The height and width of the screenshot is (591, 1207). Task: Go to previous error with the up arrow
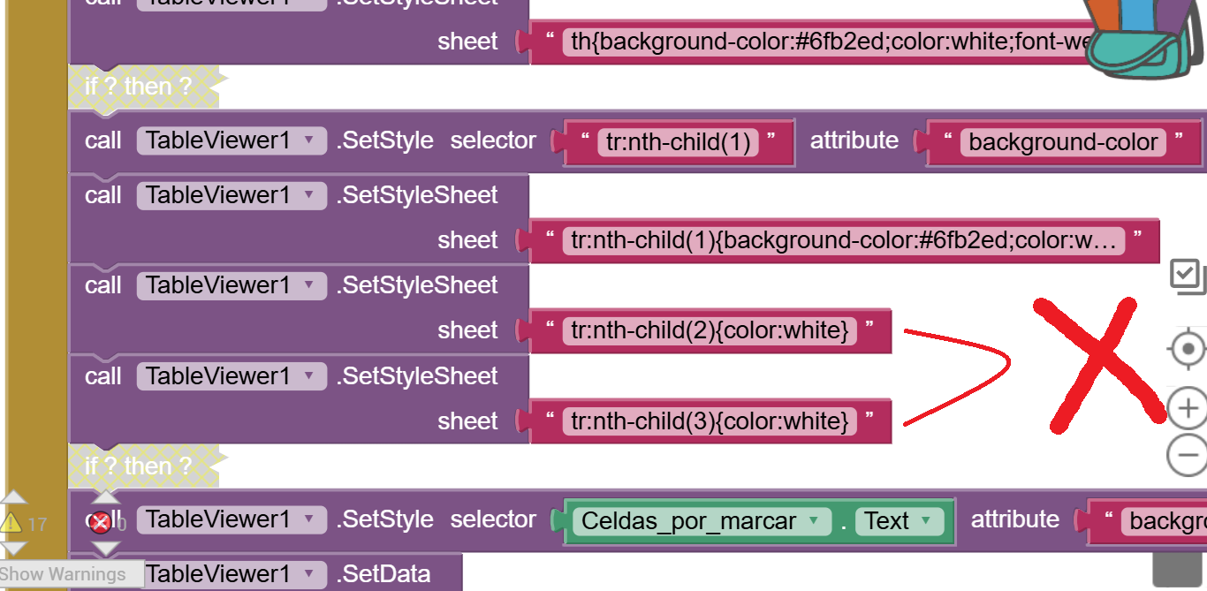pos(104,496)
